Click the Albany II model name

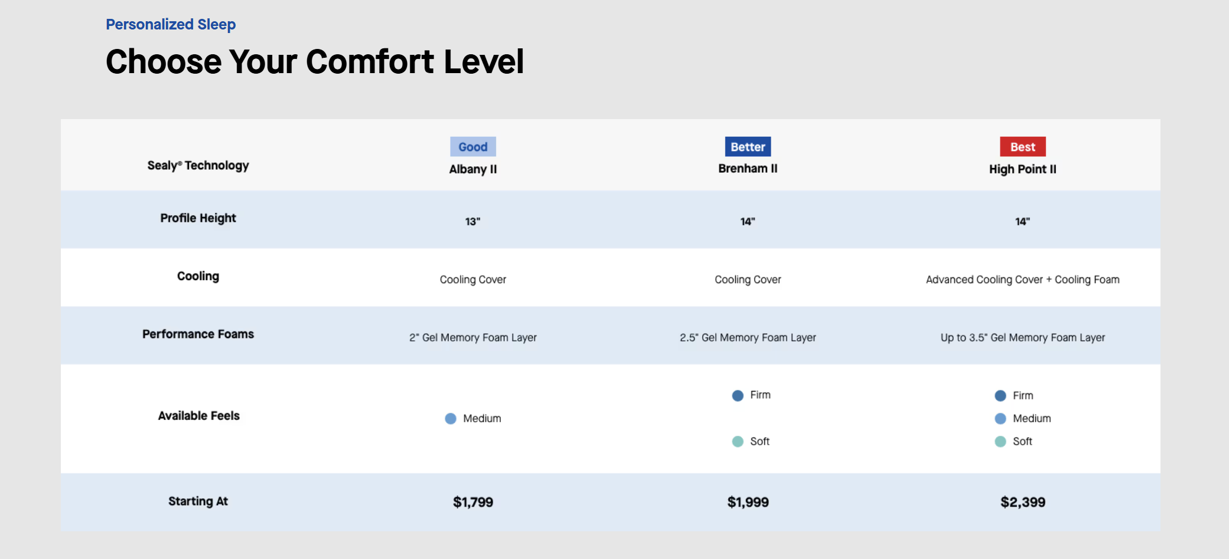point(472,169)
